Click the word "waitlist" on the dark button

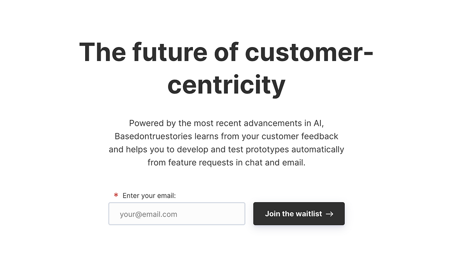[x=308, y=214]
